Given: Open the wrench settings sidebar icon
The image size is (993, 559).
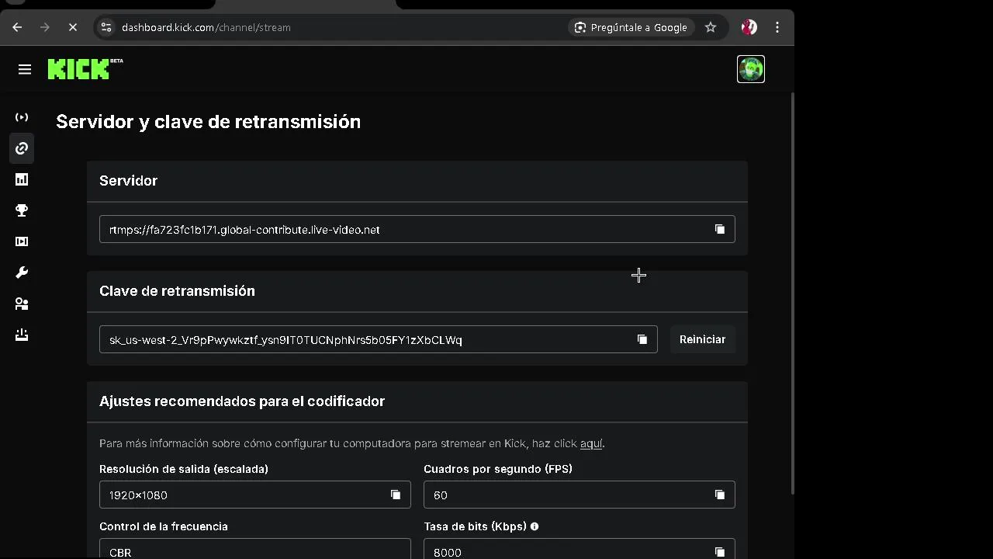Looking at the screenshot, I should click(22, 273).
